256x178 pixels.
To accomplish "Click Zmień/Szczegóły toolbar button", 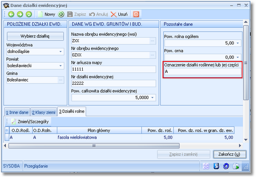I will coord(30,122).
